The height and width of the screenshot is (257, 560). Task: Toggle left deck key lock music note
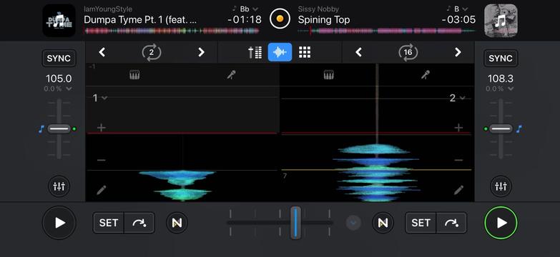pos(41,128)
